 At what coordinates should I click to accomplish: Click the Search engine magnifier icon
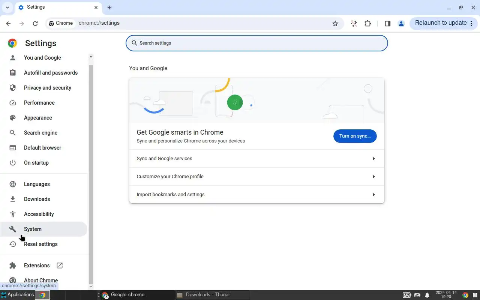[x=13, y=133]
